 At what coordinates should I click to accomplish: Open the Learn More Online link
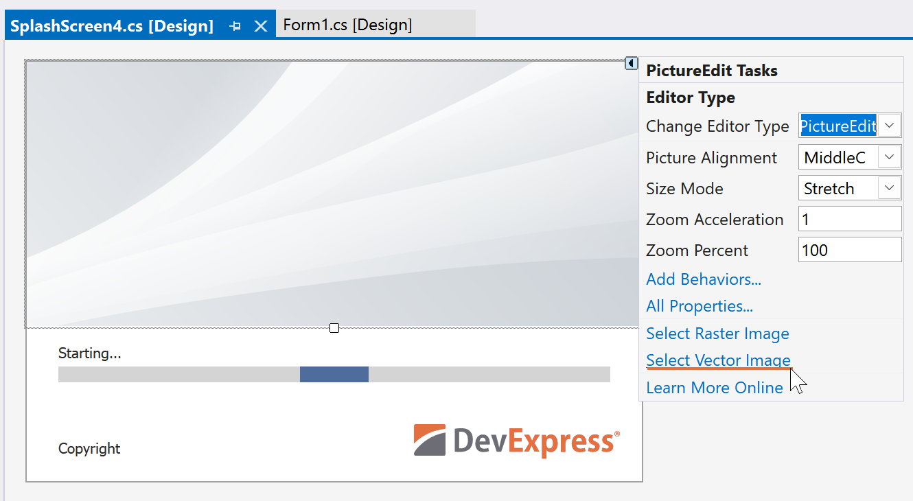coord(715,388)
